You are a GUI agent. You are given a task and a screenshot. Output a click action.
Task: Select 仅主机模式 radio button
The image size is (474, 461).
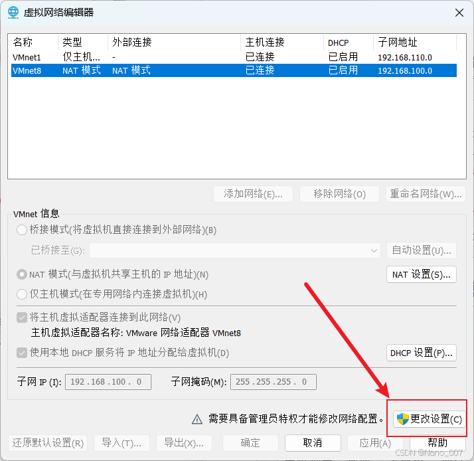[22, 294]
